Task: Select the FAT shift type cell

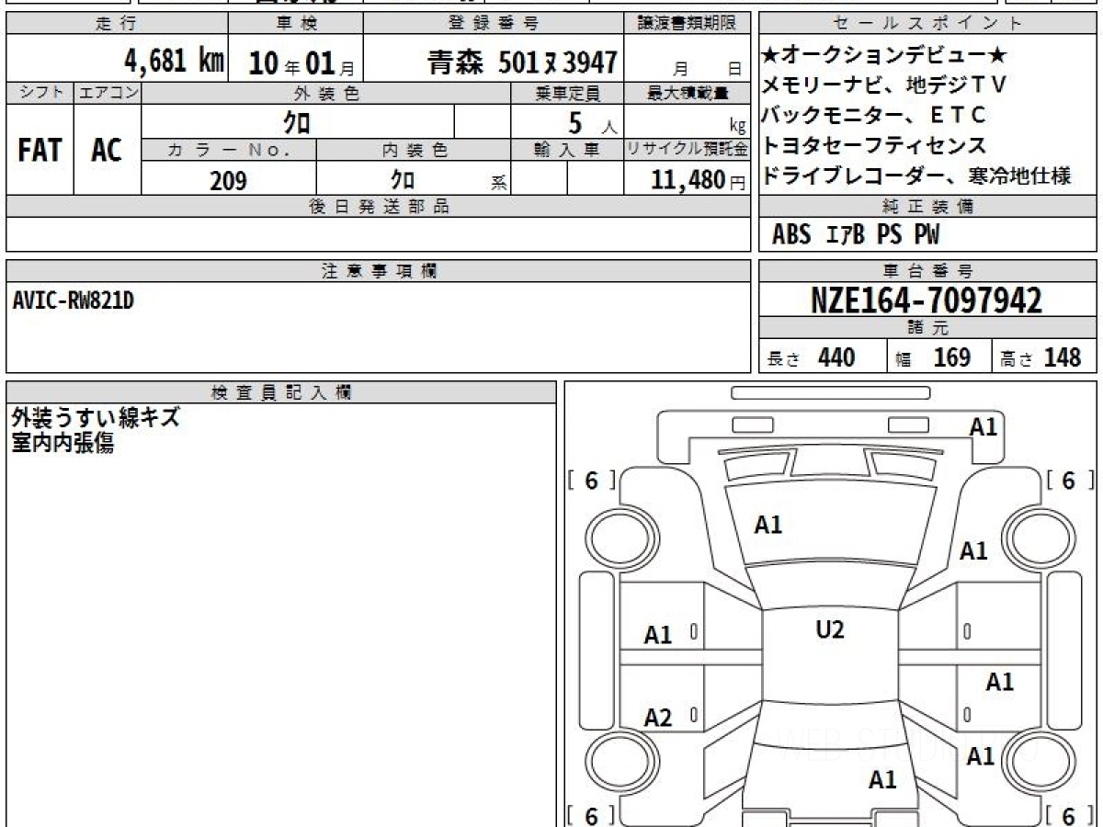Action: click(40, 150)
